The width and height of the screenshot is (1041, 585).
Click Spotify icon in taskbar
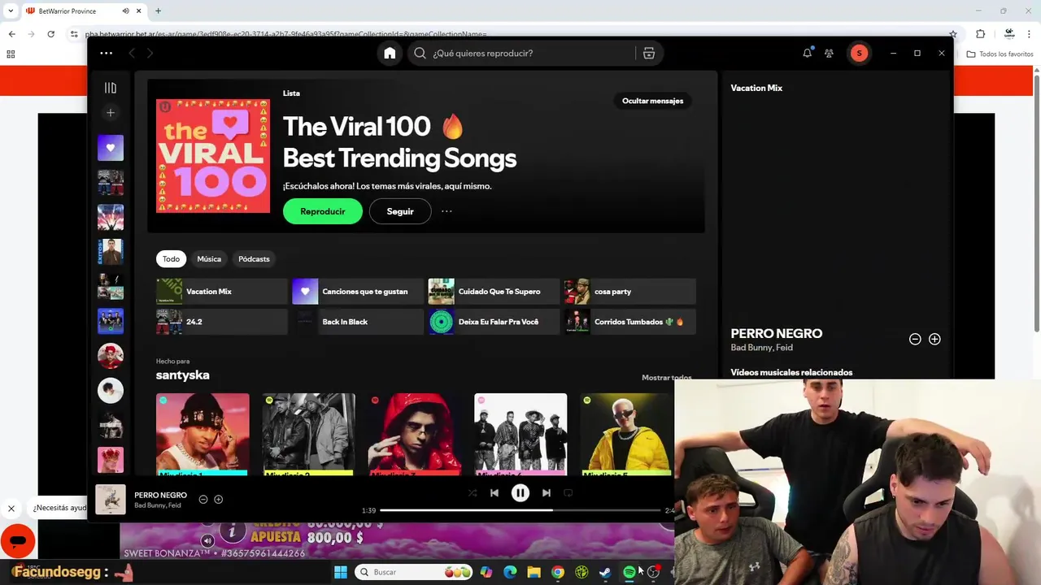pyautogui.click(x=629, y=572)
